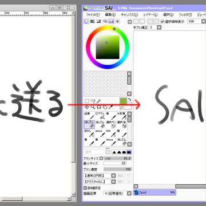Viewport: 206px width, 206px height.
Task: Click the scratchpad scroll up arrow
Action: [129, 74]
